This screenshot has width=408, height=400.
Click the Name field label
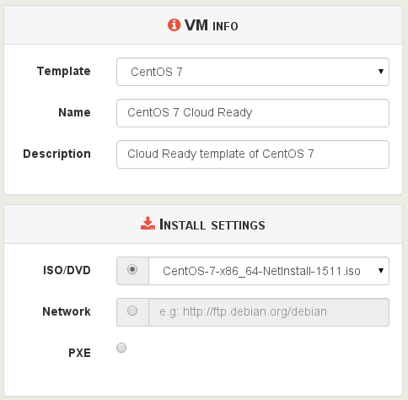pyautogui.click(x=74, y=112)
